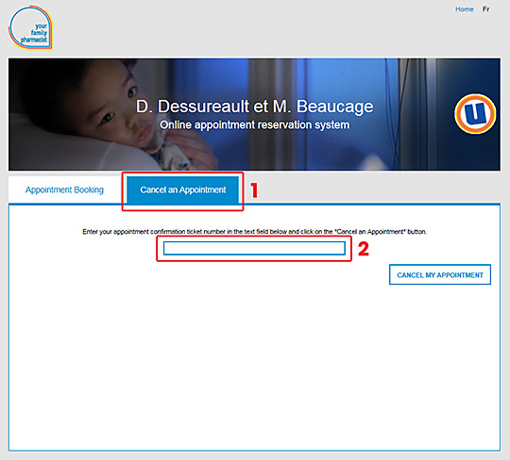
Task: Click the empty white area of the content panel
Action: [x=254, y=367]
